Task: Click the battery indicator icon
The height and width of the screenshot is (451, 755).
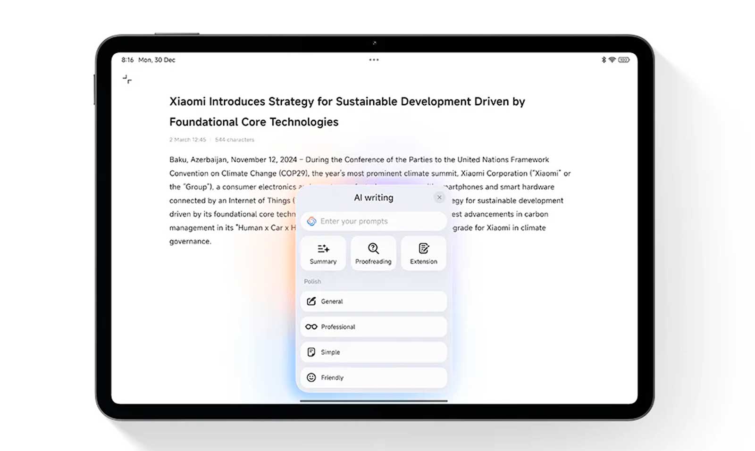Action: click(624, 60)
